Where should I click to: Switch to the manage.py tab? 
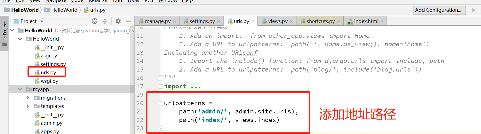pyautogui.click(x=158, y=21)
